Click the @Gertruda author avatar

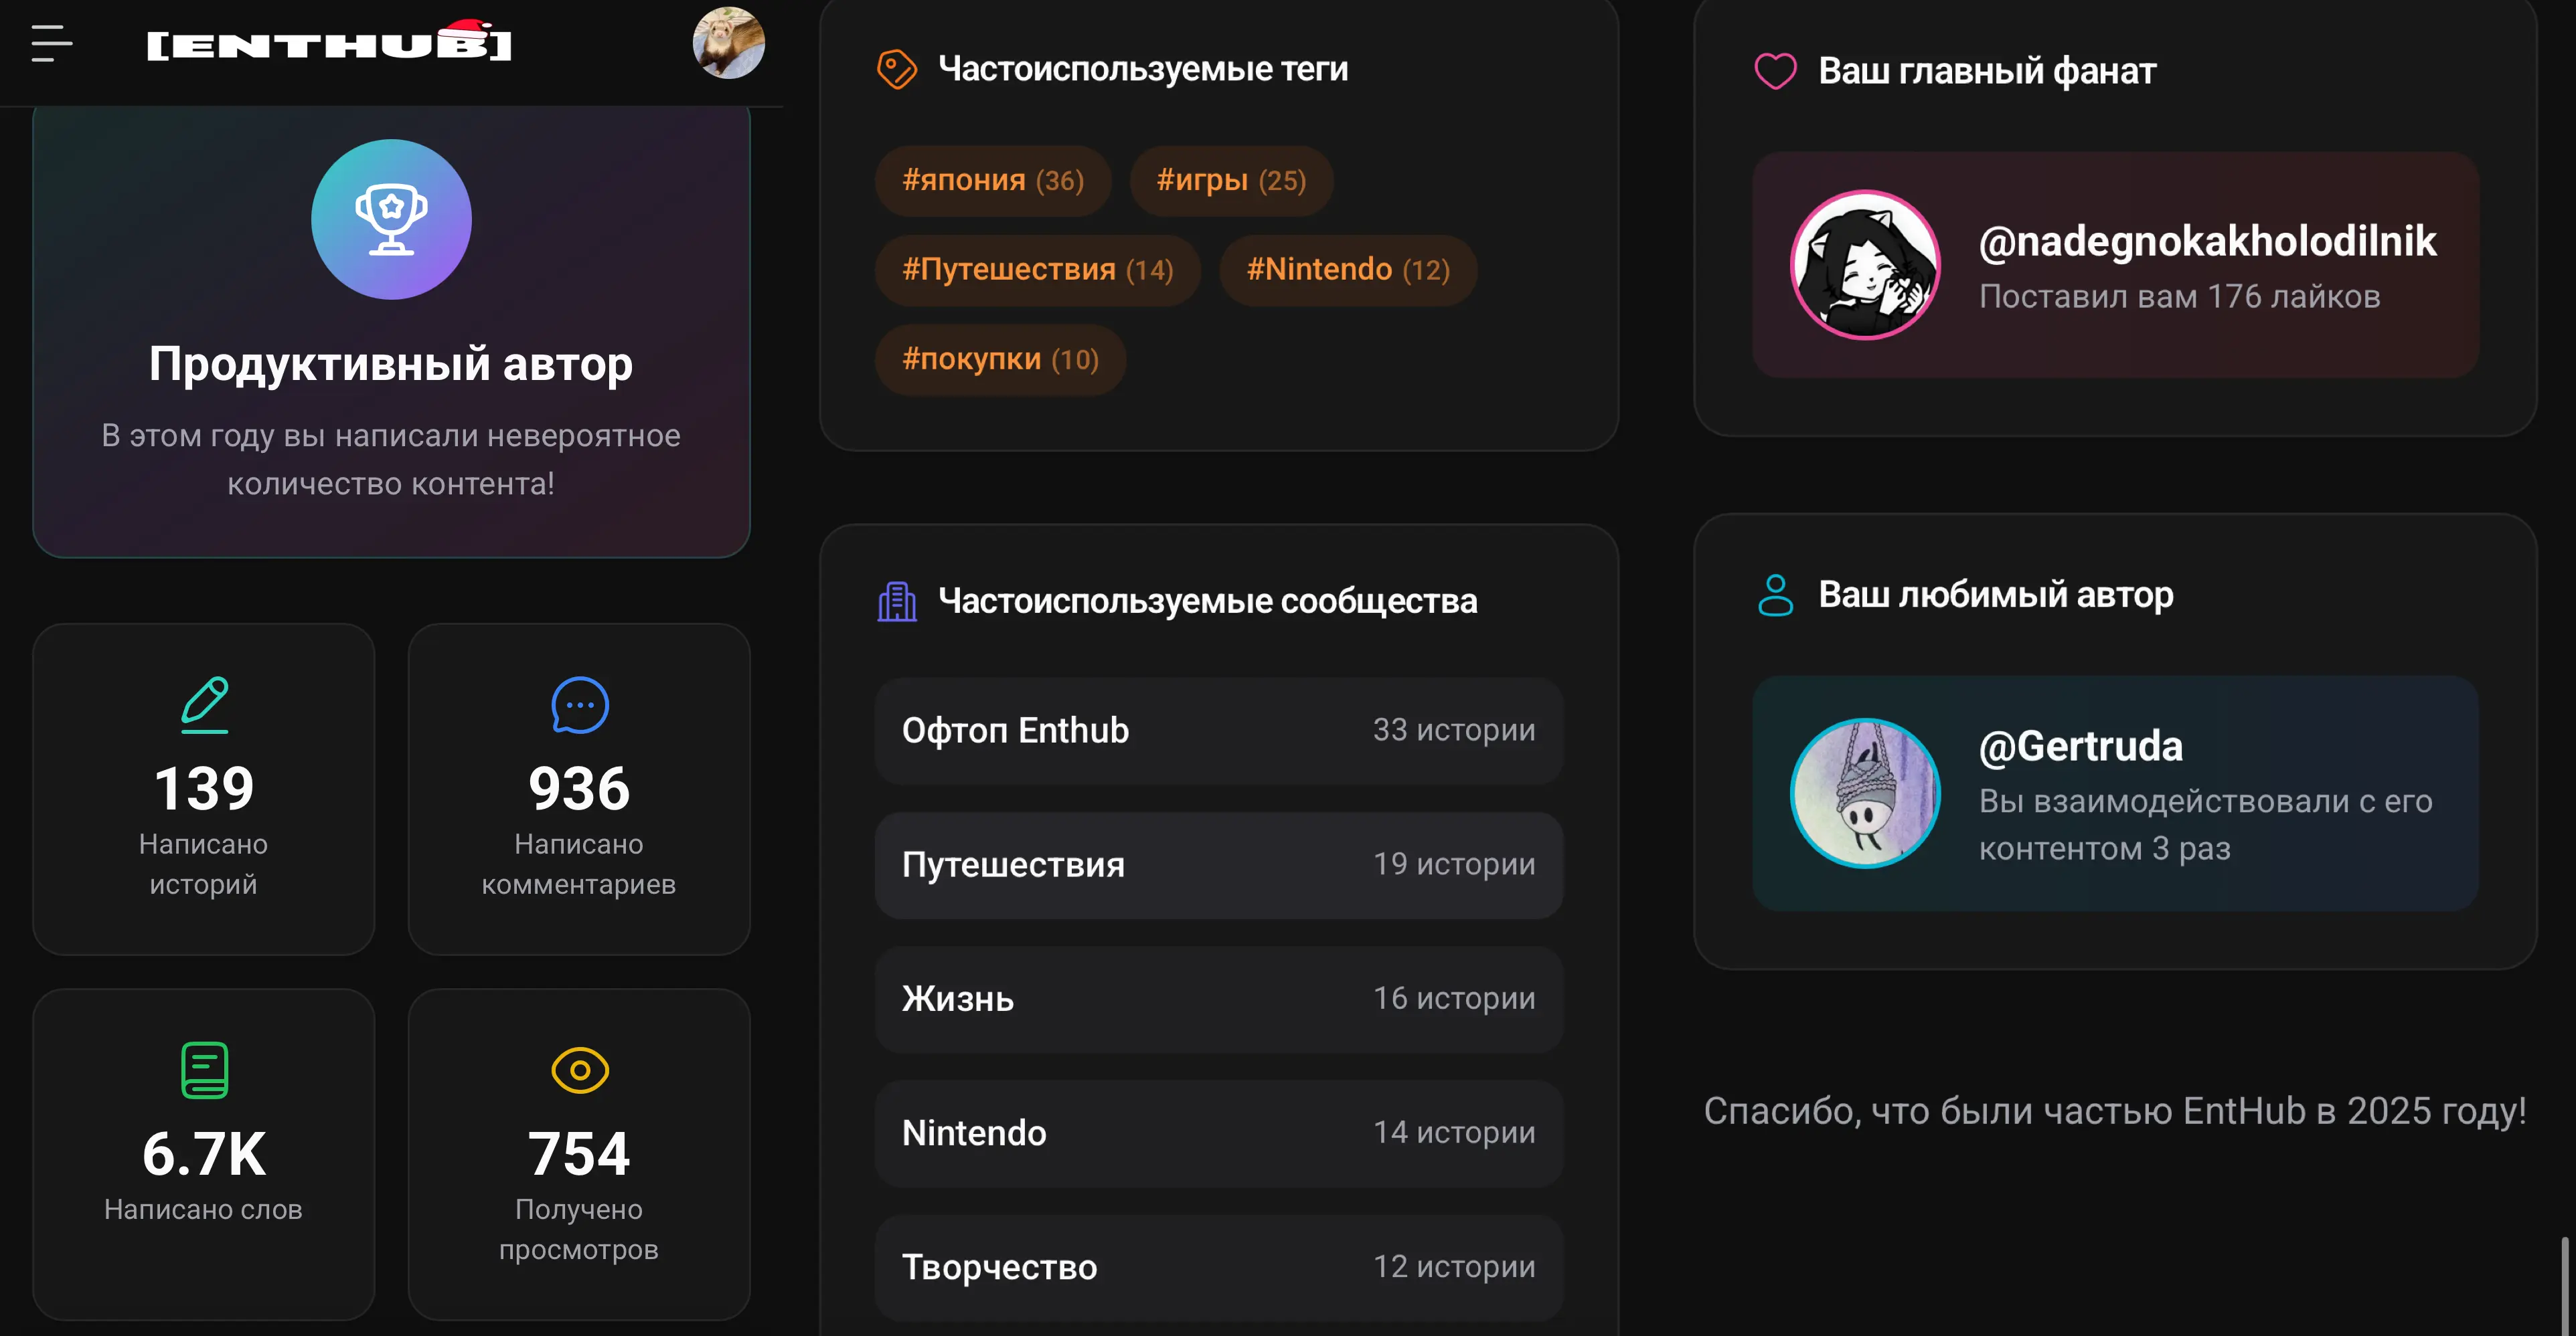pyautogui.click(x=1864, y=793)
